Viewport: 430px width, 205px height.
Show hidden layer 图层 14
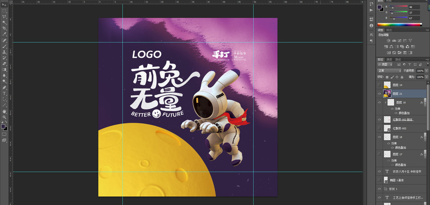(379, 85)
